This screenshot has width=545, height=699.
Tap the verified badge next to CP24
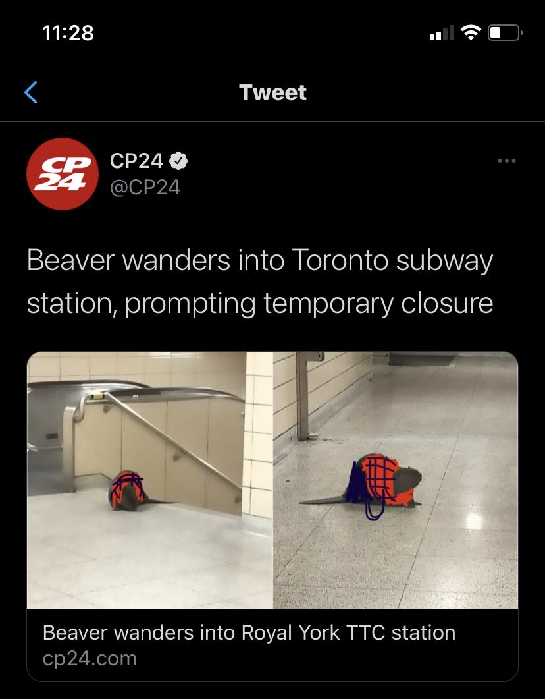178,161
